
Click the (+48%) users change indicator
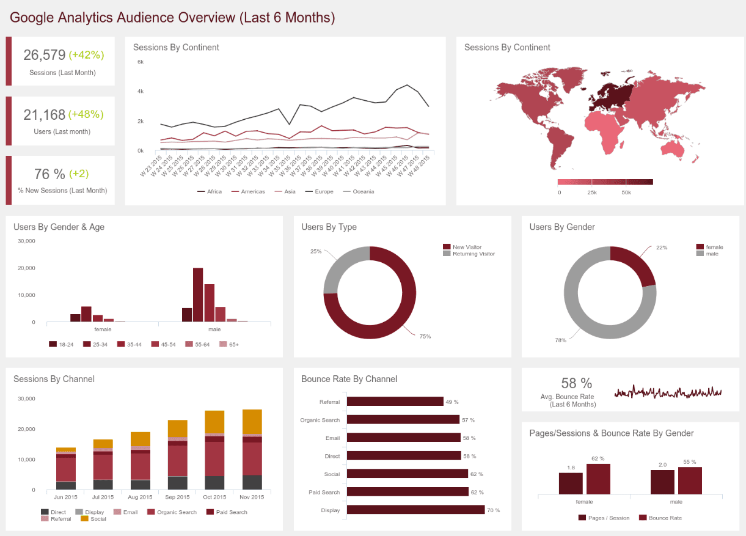86,114
